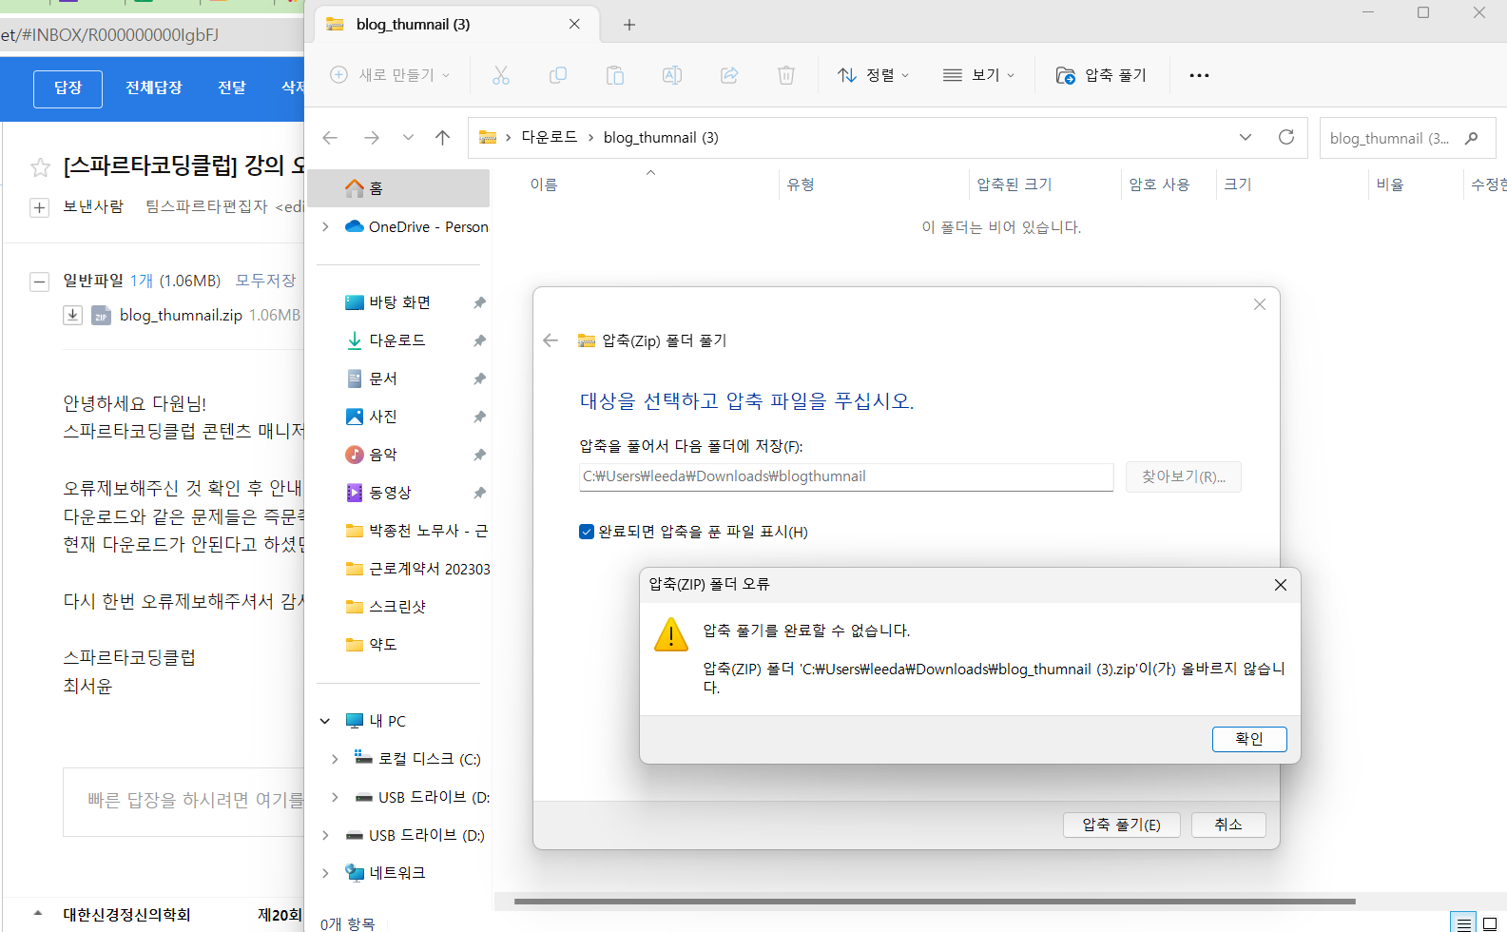
Task: Expand sender details with plus box
Action: pos(39,207)
